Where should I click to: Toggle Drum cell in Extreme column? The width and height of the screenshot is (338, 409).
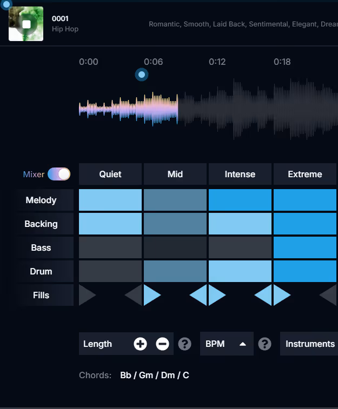tap(305, 271)
